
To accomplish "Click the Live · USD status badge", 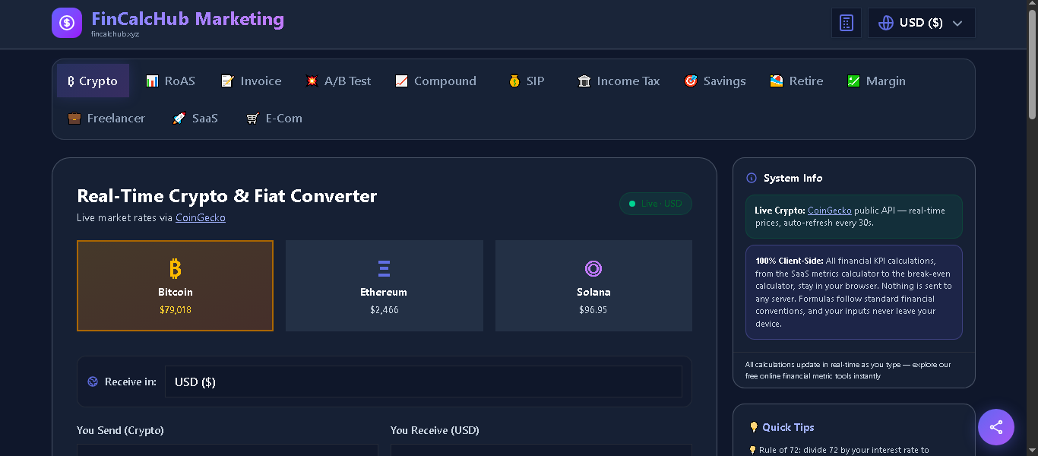I will coord(656,204).
